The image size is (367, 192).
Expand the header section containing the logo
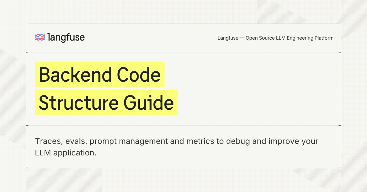[183, 37]
